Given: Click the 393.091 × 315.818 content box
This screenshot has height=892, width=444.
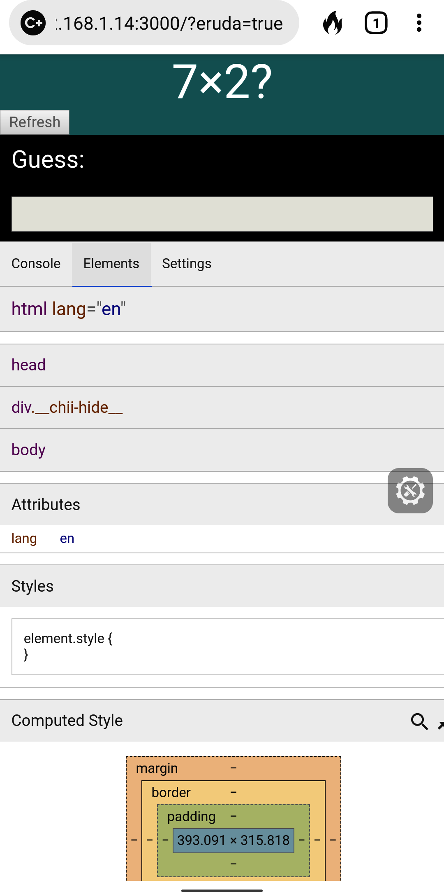Looking at the screenshot, I should tap(233, 840).
